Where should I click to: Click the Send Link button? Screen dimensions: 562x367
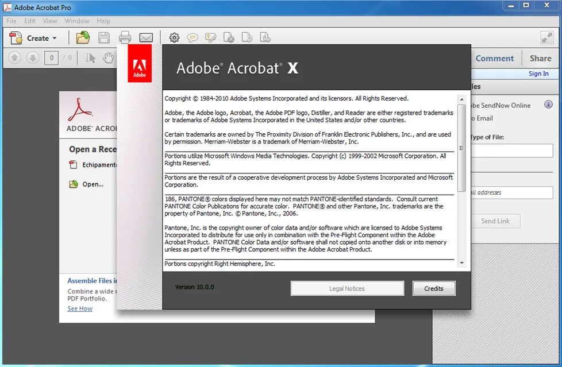pos(495,221)
